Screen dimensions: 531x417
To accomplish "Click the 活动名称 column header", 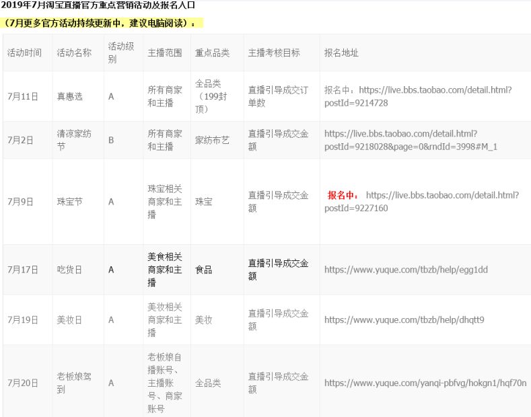I will (74, 53).
